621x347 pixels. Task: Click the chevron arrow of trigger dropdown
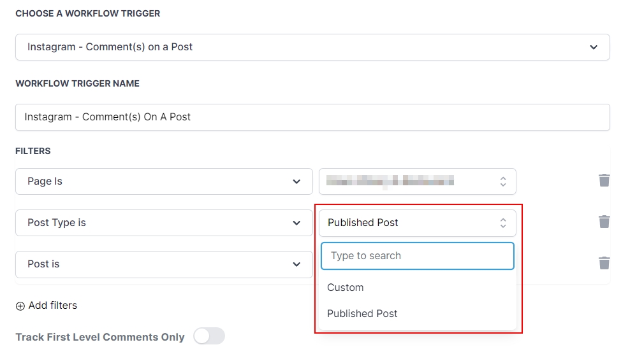(x=594, y=47)
